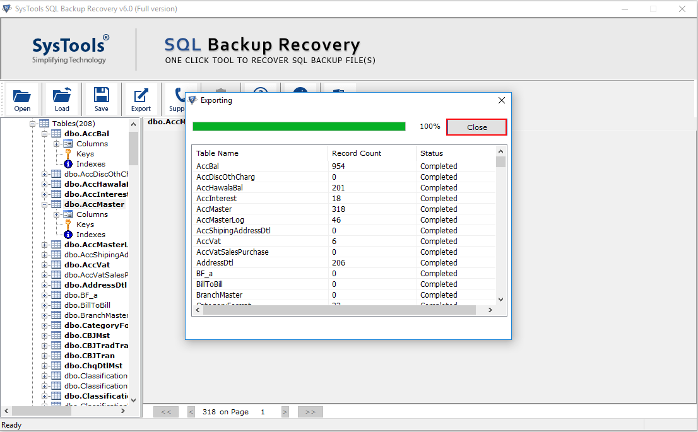The width and height of the screenshot is (698, 432).
Task: Click export list horizontal scroll right arrow
Action: coord(490,310)
